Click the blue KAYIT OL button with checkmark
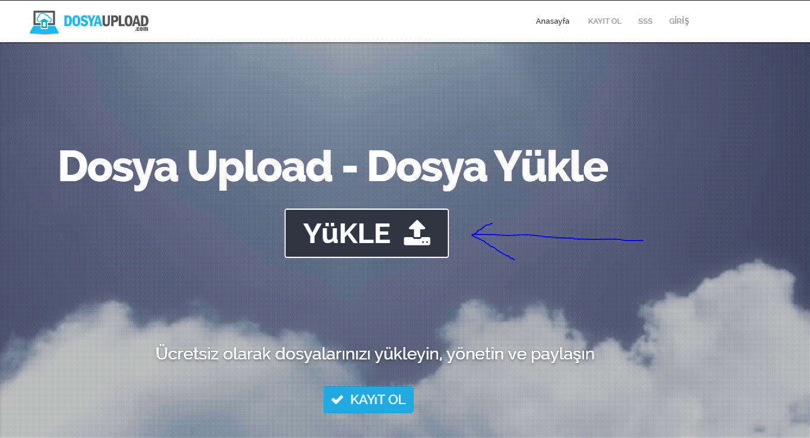Viewport: 810px width, 438px height. [368, 399]
